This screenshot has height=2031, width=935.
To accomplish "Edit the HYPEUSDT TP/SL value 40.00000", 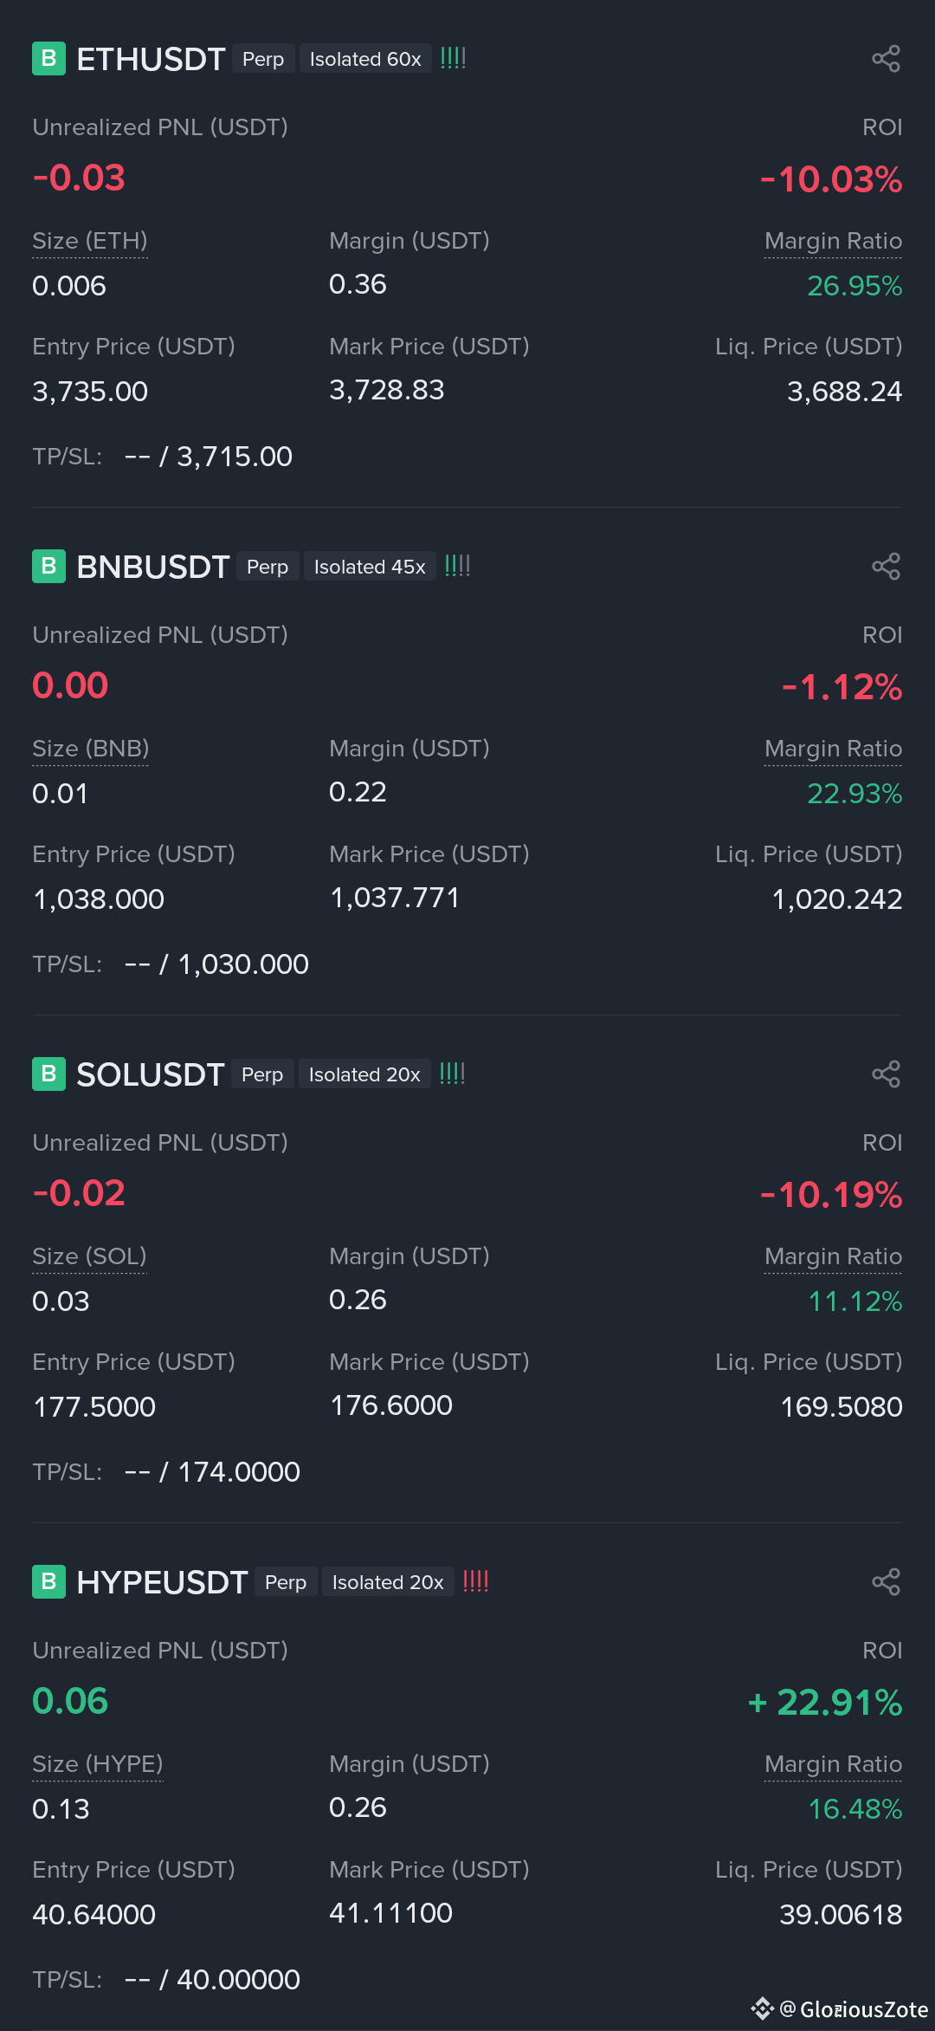I will coord(239,1980).
